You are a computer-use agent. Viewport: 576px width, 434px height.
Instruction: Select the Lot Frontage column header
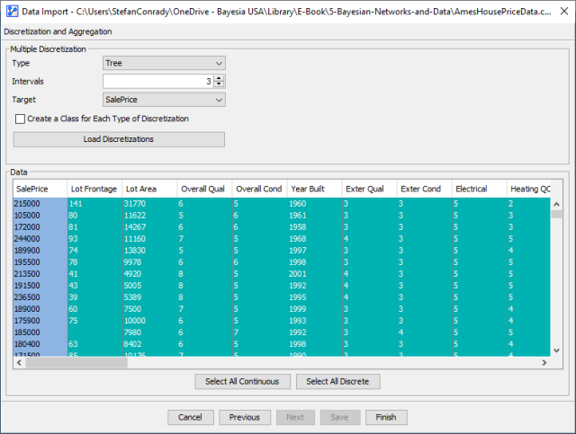click(x=94, y=189)
